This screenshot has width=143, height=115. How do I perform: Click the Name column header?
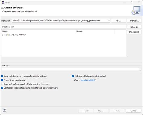[x=38, y=31]
